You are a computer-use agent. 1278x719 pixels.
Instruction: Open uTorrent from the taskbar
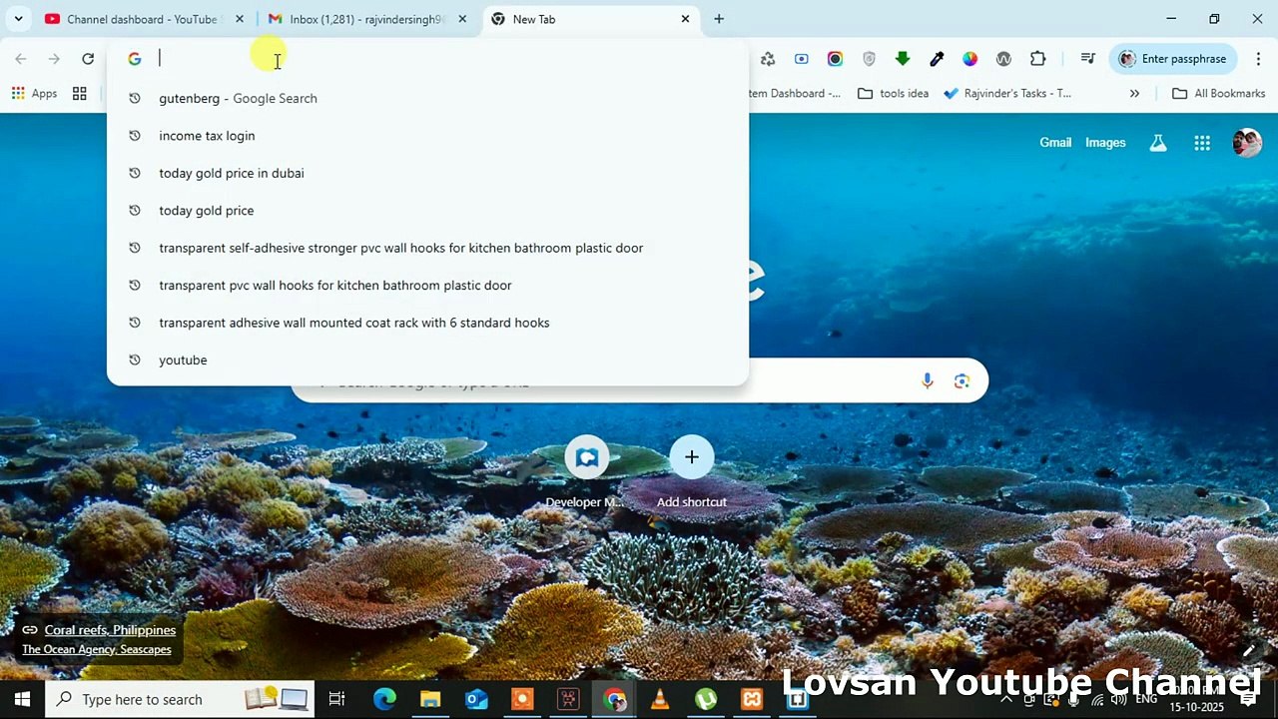(x=706, y=699)
